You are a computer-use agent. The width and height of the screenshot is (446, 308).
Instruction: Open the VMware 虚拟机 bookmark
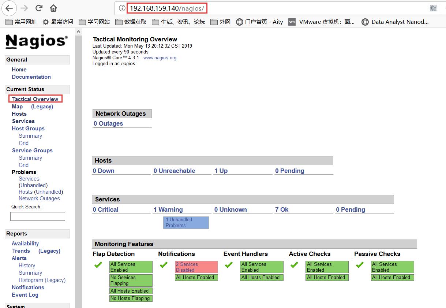pos(322,22)
